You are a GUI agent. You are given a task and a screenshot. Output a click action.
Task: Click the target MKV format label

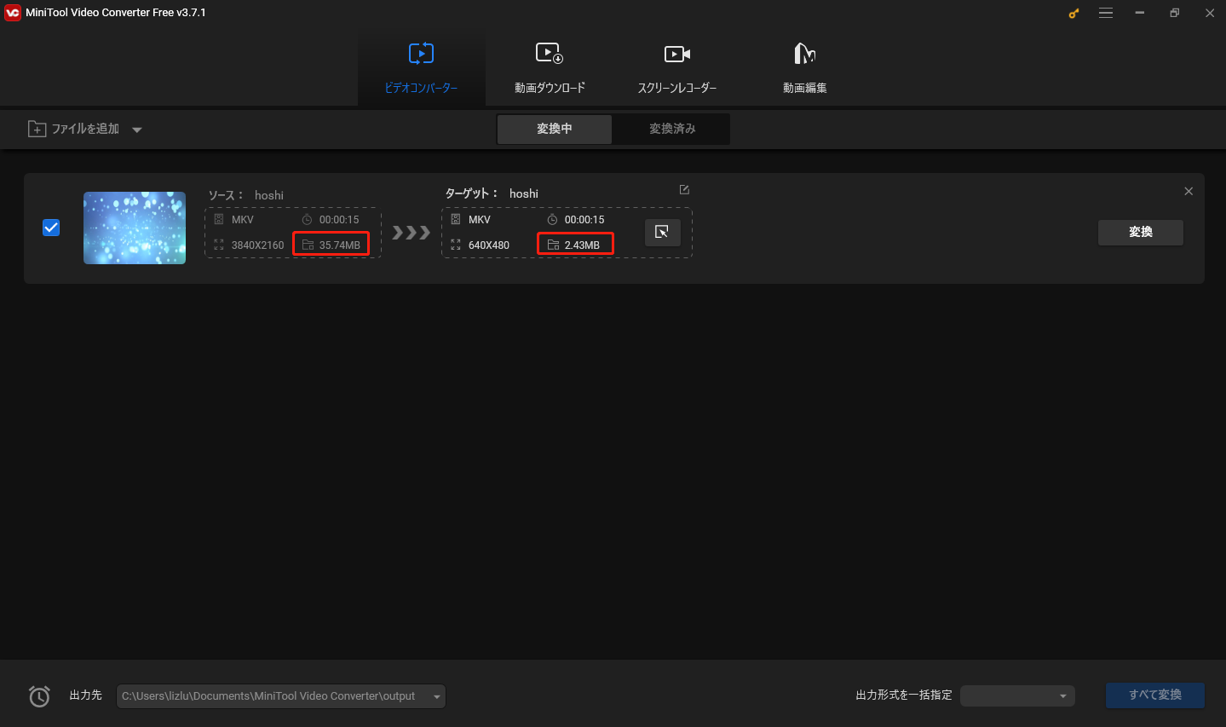480,220
